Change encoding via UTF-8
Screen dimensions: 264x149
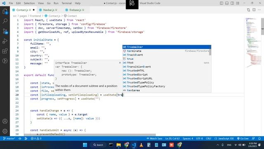tap(200, 139)
